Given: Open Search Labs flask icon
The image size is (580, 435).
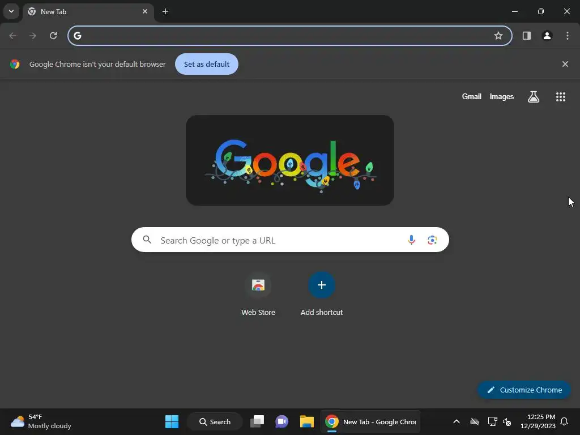Looking at the screenshot, I should (534, 97).
